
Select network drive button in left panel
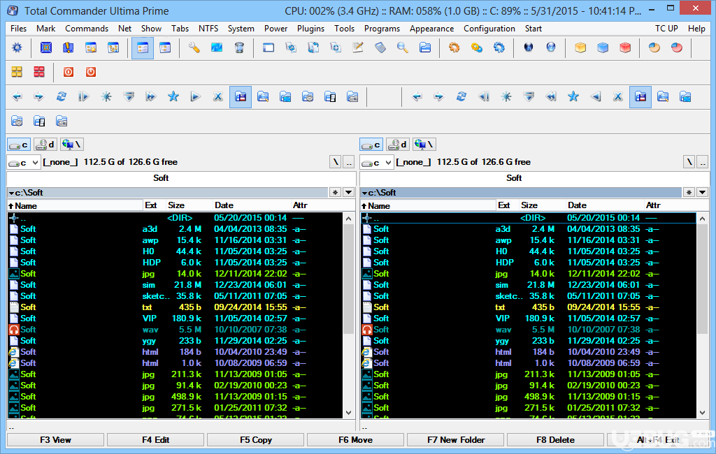[x=72, y=145]
